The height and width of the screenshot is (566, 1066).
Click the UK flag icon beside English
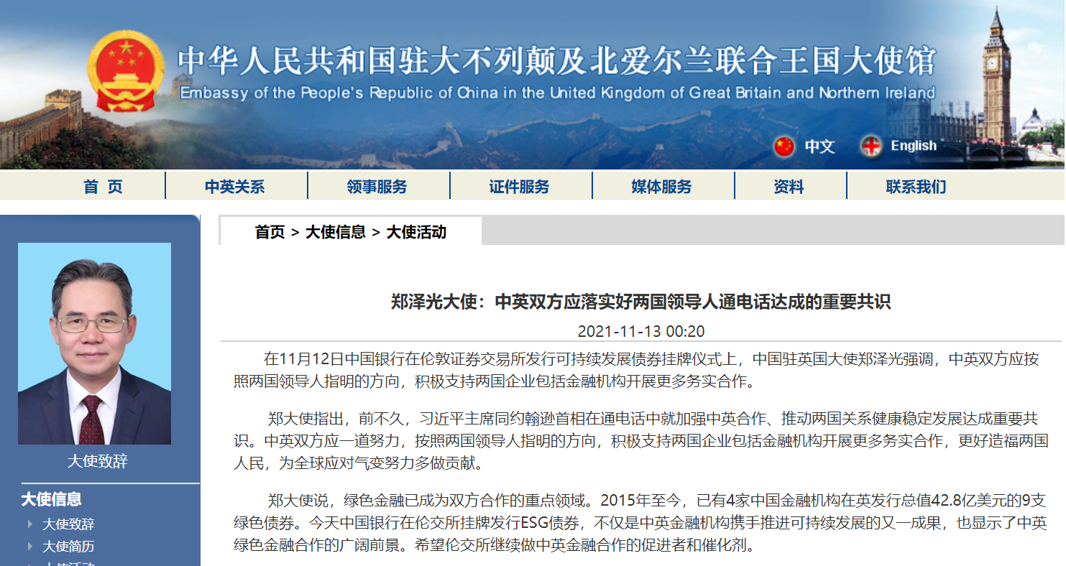coord(871,147)
